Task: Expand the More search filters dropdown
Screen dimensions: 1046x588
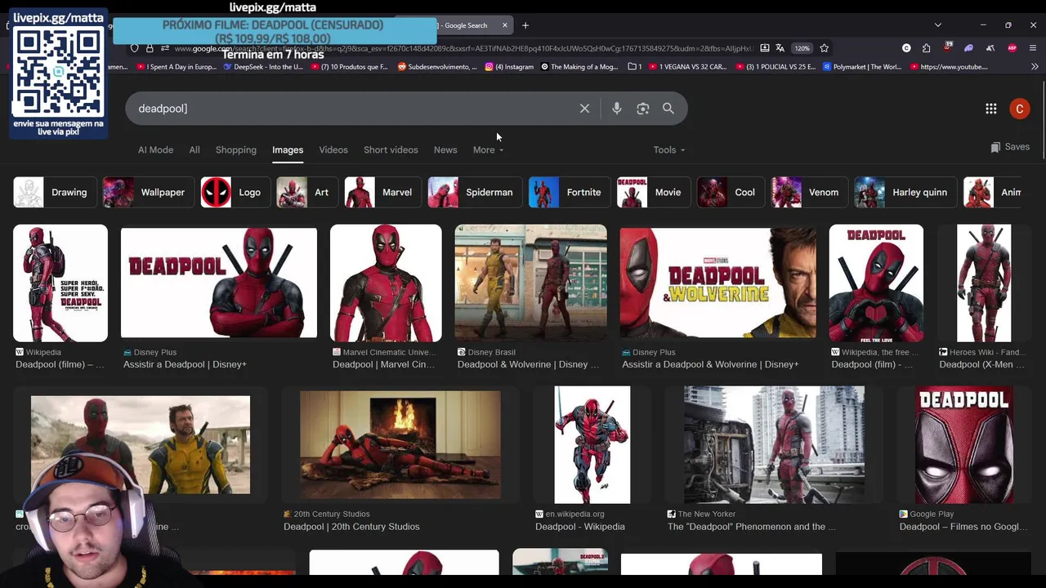Action: tap(488, 150)
